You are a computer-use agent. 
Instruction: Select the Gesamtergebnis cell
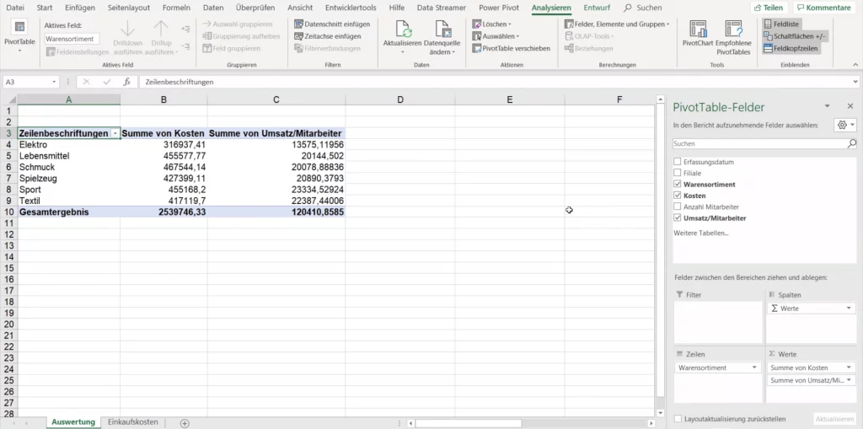69,212
